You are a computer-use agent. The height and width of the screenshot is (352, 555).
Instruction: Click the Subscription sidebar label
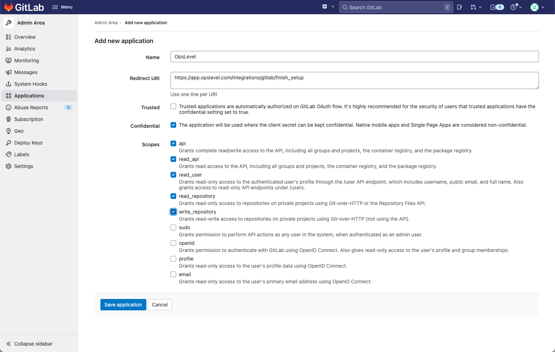29,119
